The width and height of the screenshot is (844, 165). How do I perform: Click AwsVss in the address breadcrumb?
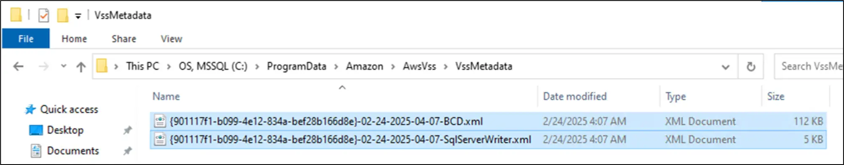[419, 66]
